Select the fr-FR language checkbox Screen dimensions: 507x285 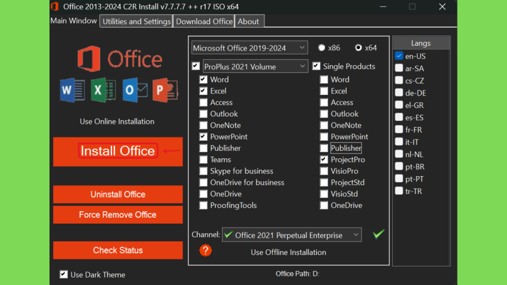coord(399,130)
